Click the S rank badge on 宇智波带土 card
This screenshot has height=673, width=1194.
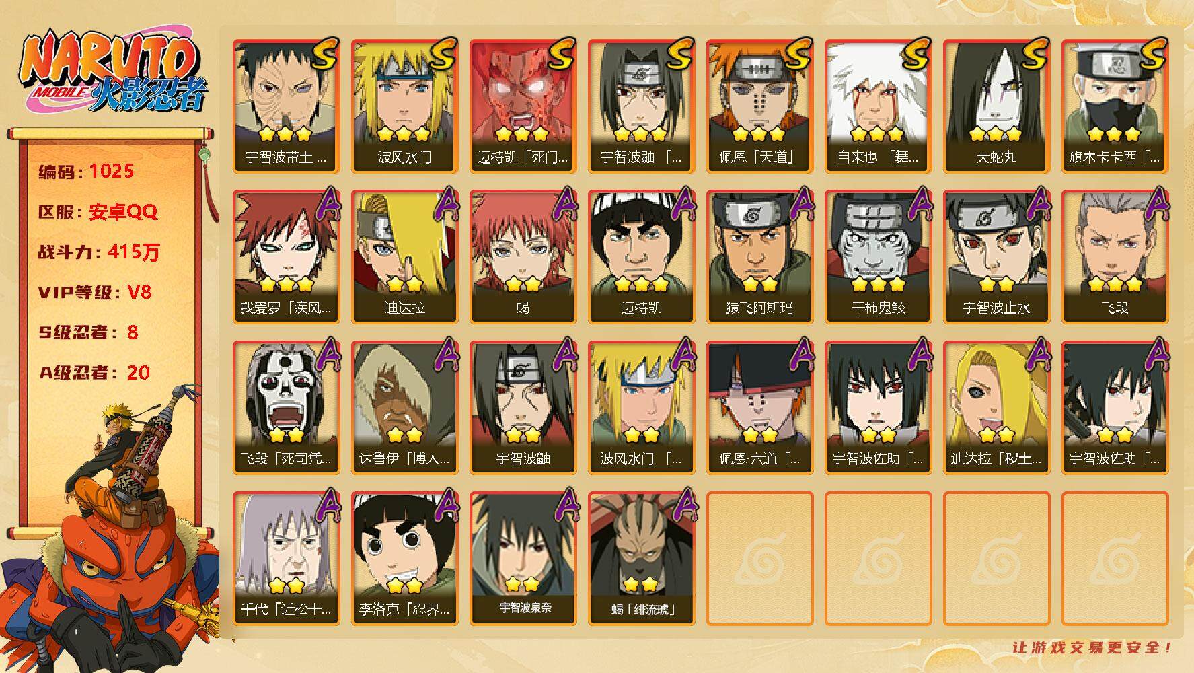324,54
